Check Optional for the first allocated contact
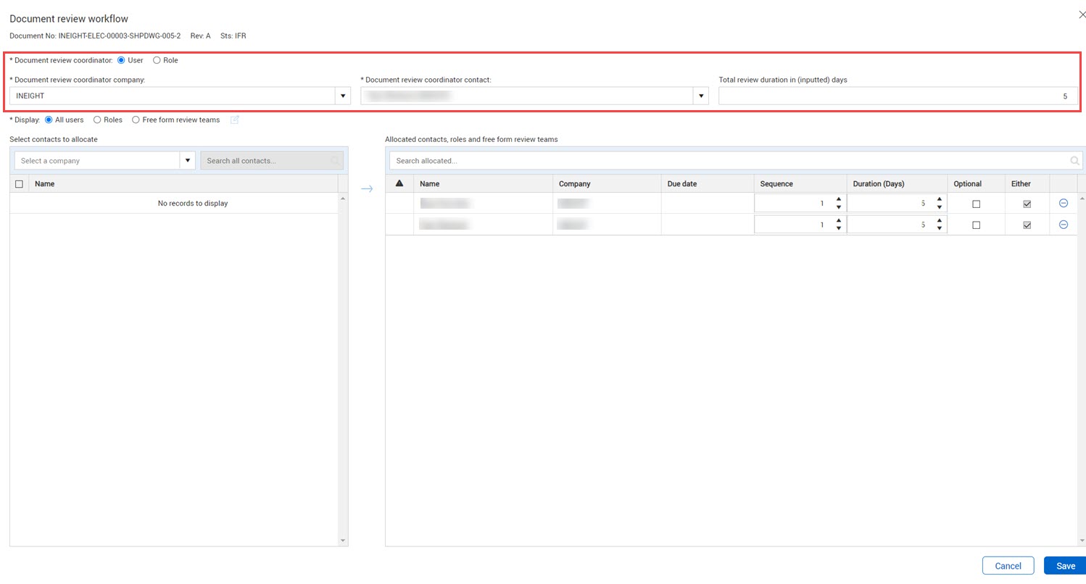 (x=976, y=204)
